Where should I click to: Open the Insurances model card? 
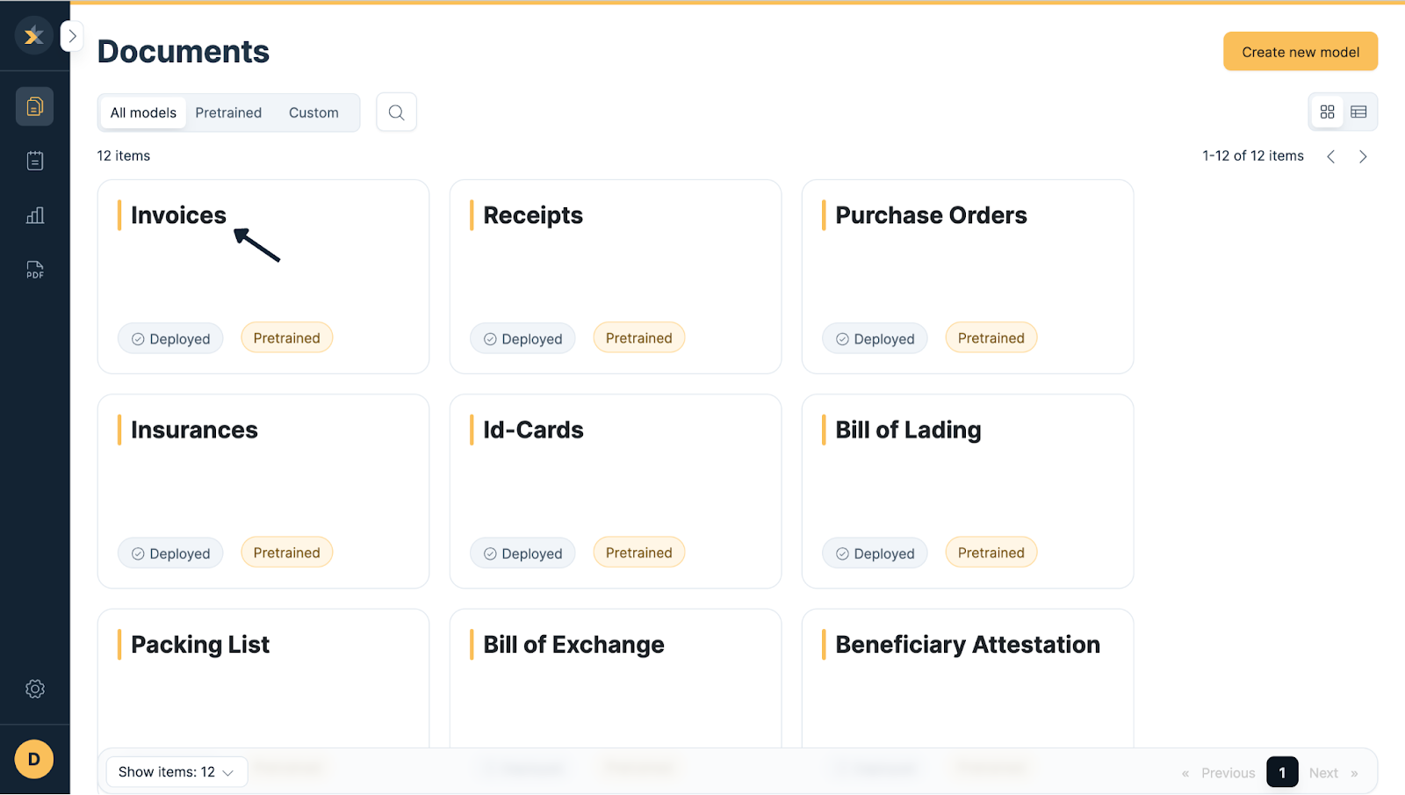pyautogui.click(x=263, y=491)
